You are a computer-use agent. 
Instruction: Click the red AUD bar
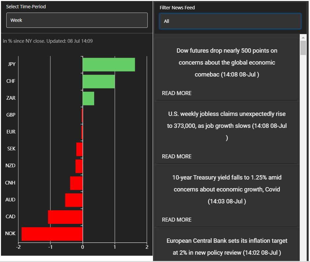click(74, 200)
